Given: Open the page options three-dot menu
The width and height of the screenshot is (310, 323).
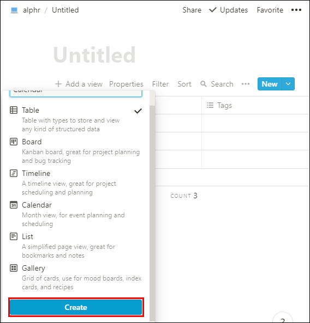Looking at the screenshot, I should (x=296, y=10).
